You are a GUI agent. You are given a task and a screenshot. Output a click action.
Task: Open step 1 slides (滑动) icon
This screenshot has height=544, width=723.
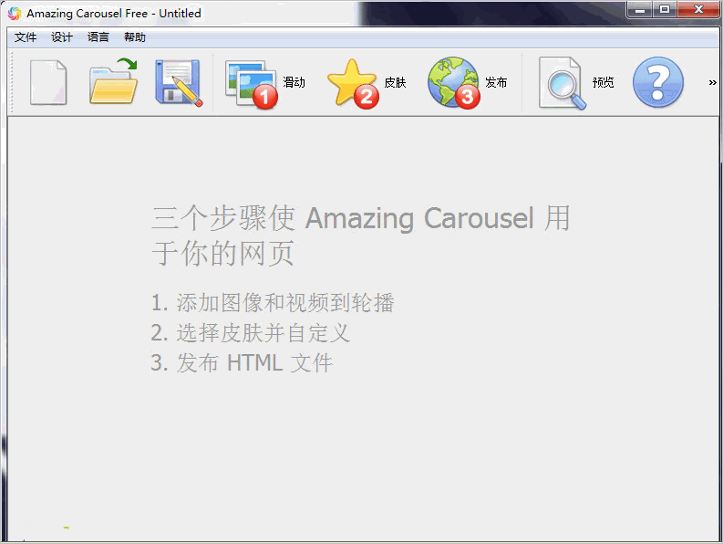[252, 84]
